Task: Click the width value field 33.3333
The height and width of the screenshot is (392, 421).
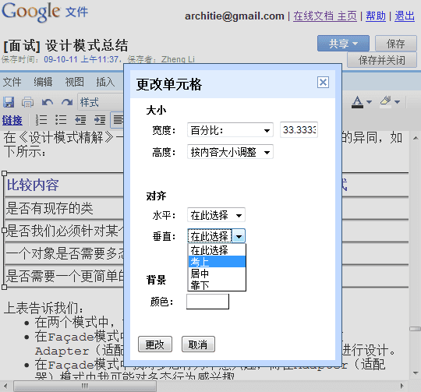Action: tap(299, 130)
